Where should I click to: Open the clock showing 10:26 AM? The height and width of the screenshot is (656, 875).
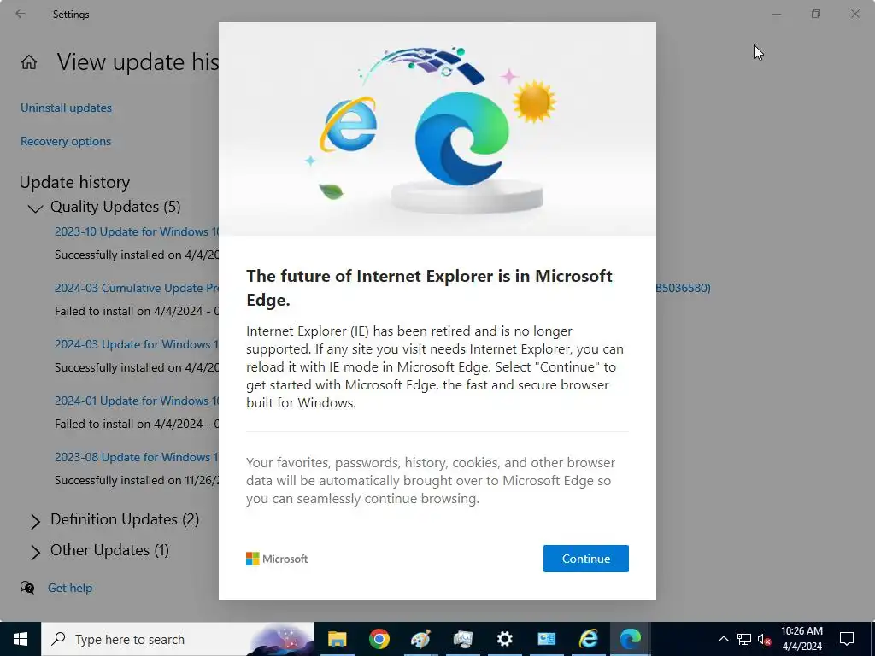tap(802, 639)
